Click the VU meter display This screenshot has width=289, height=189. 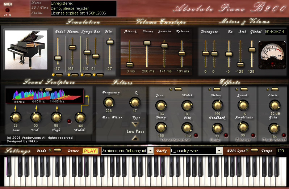click(x=272, y=55)
